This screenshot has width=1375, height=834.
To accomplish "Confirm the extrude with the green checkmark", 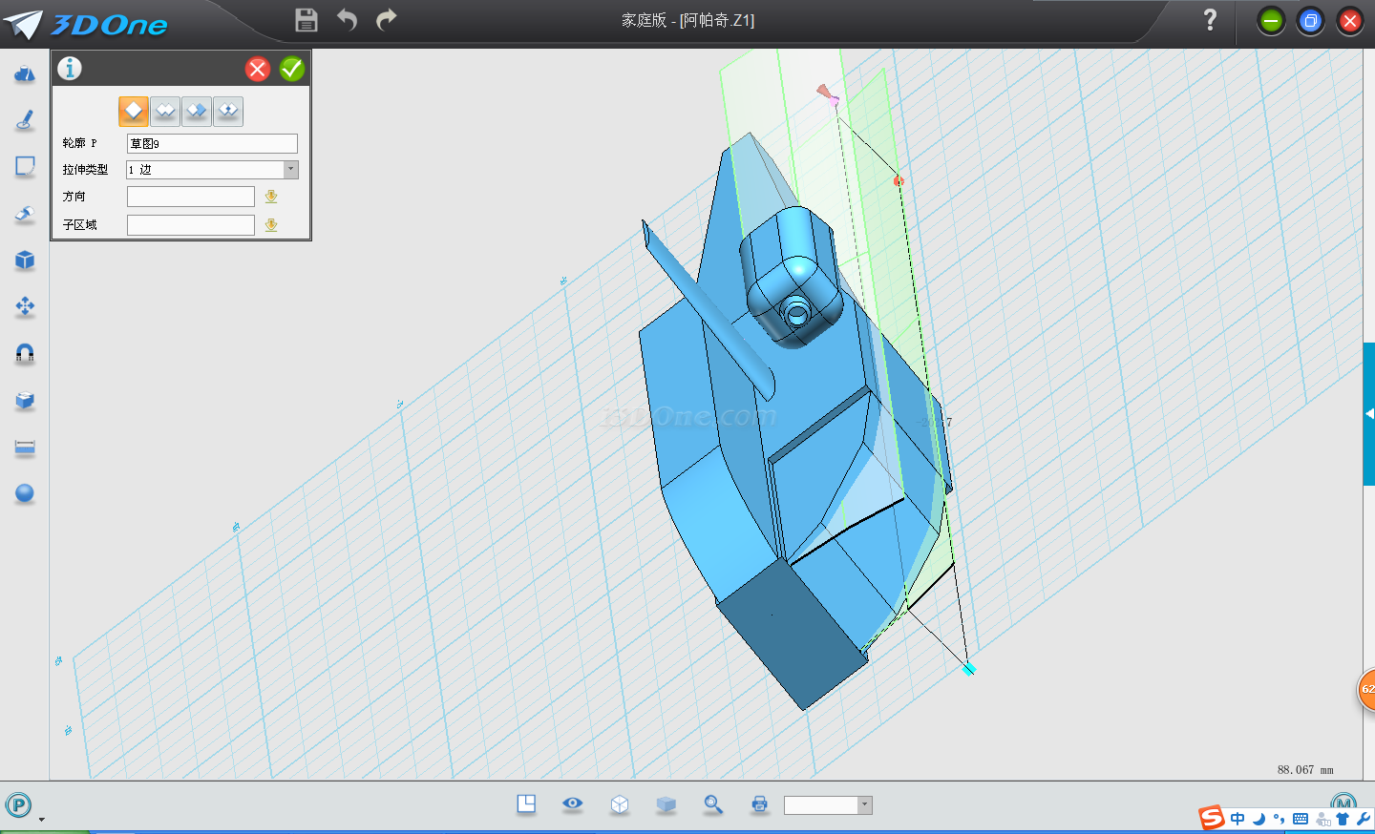I will point(292,69).
